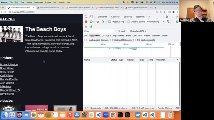The width and height of the screenshot is (214, 120).
Task: Open the Chrome share icon
Action: (x=161, y=12)
